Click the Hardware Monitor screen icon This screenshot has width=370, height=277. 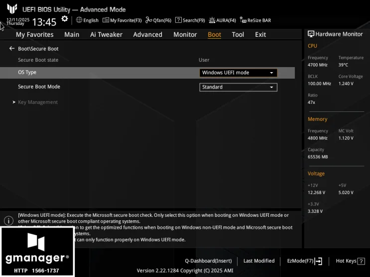(x=311, y=34)
